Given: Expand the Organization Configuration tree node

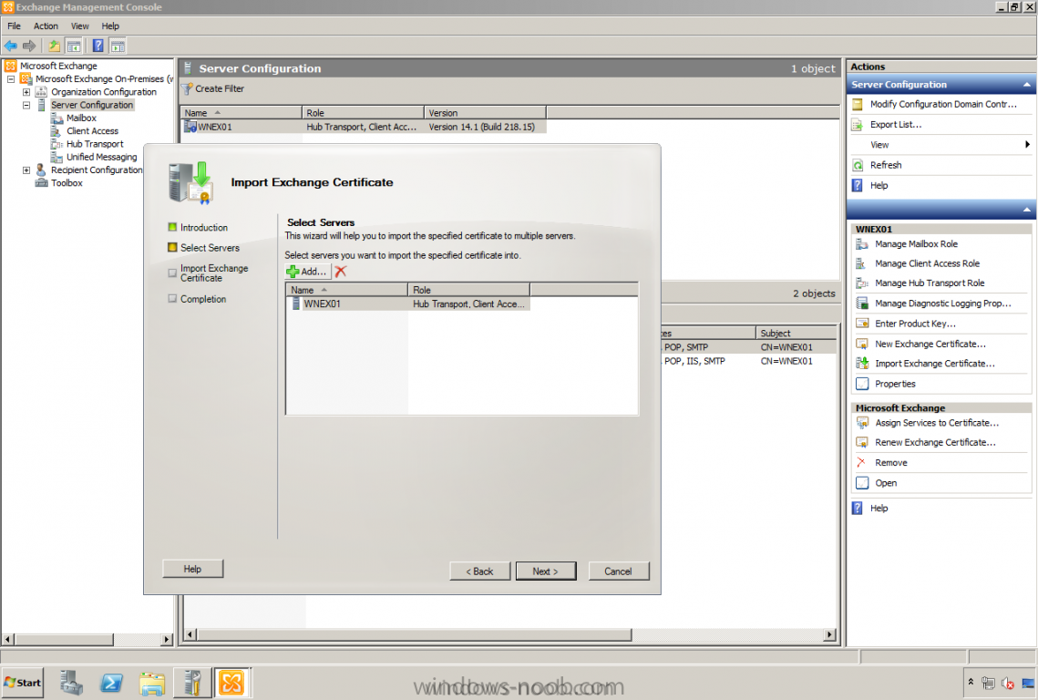Looking at the screenshot, I should 26,92.
